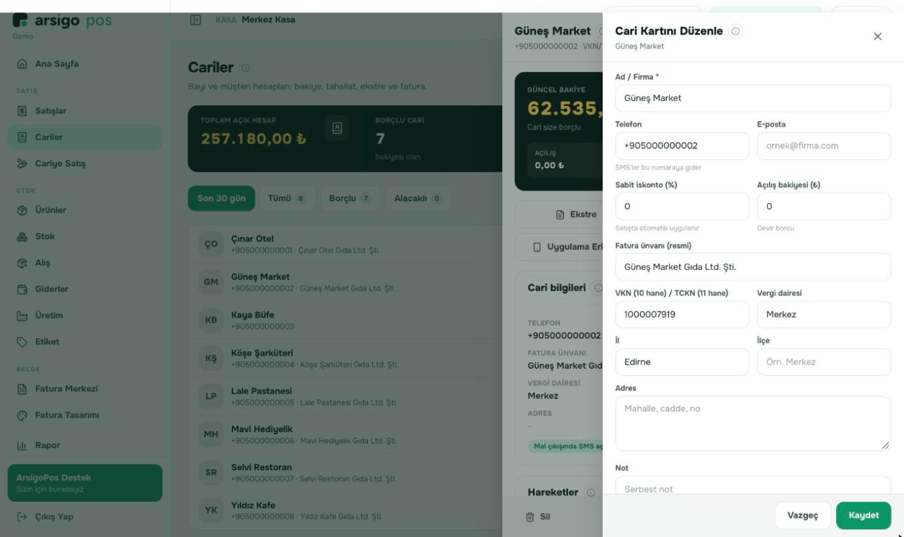This screenshot has height=537, width=904.
Task: Collapse the sidebar using the panel icon
Action: tap(196, 20)
